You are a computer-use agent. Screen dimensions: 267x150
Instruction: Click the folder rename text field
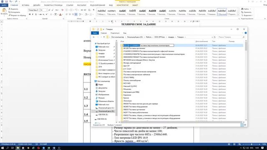tap(149, 45)
